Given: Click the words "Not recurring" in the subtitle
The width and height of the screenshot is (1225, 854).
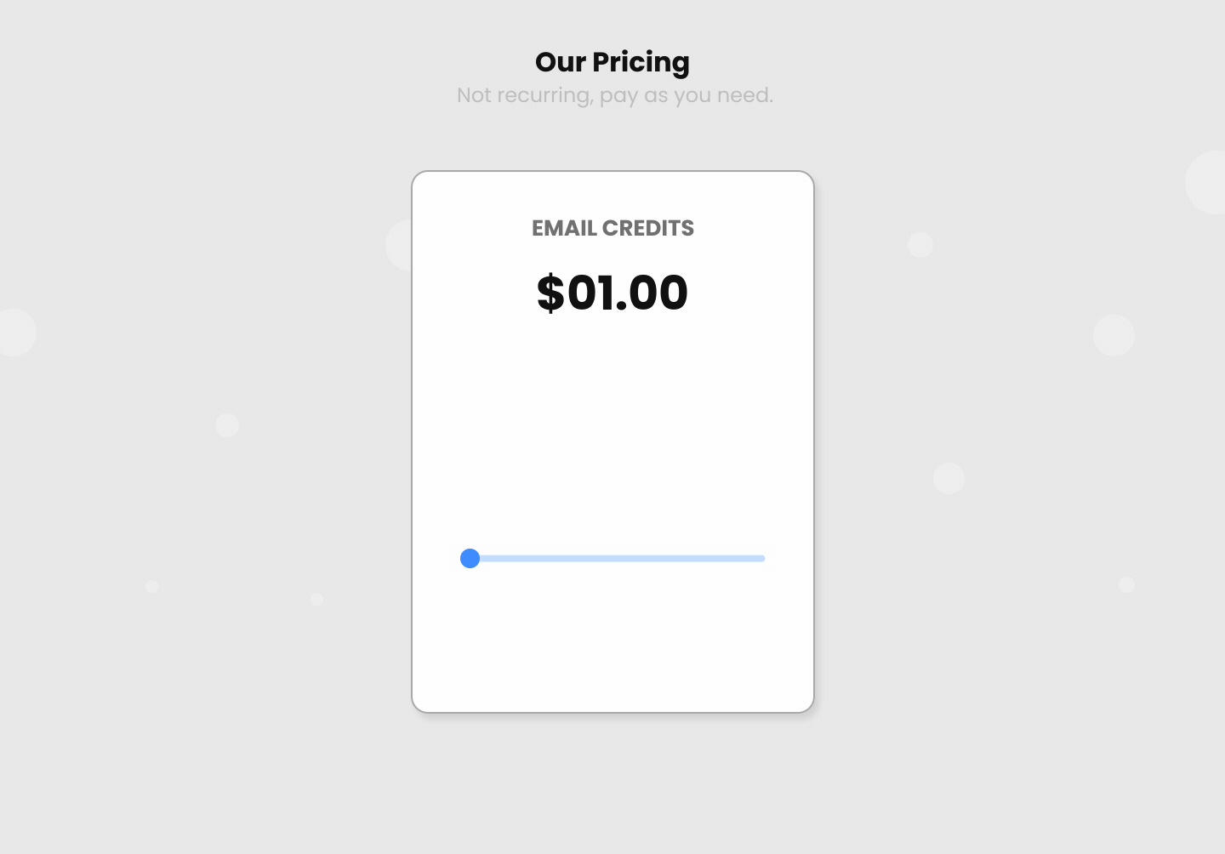Looking at the screenshot, I should [x=524, y=95].
